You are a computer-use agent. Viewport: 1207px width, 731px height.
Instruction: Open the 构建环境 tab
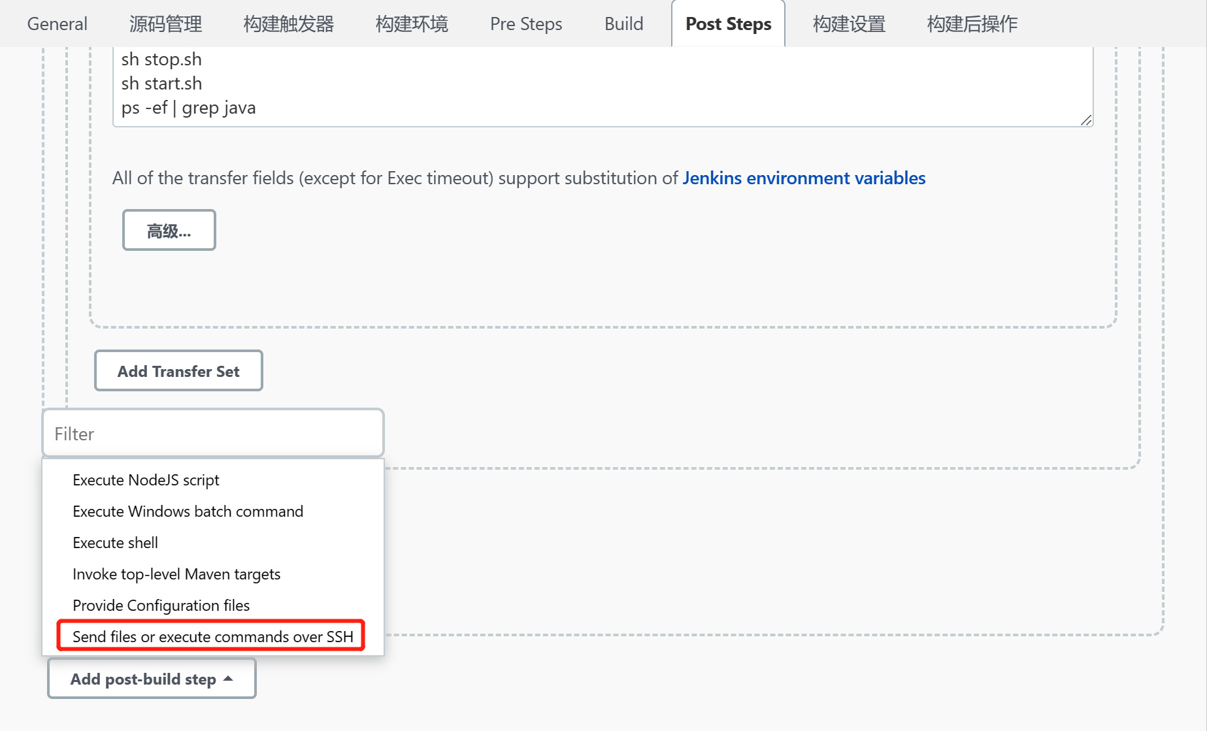point(410,24)
